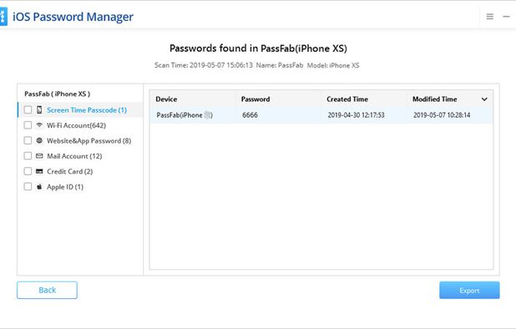Click created time 2019-04-30 12:17:53
The image size is (516, 329).
pyautogui.click(x=356, y=115)
